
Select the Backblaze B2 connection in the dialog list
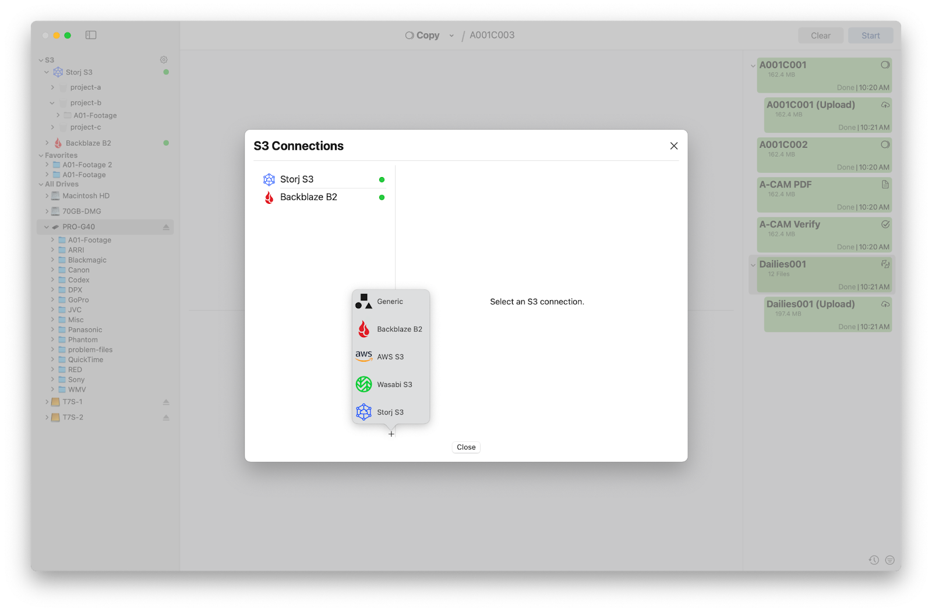pyautogui.click(x=324, y=197)
